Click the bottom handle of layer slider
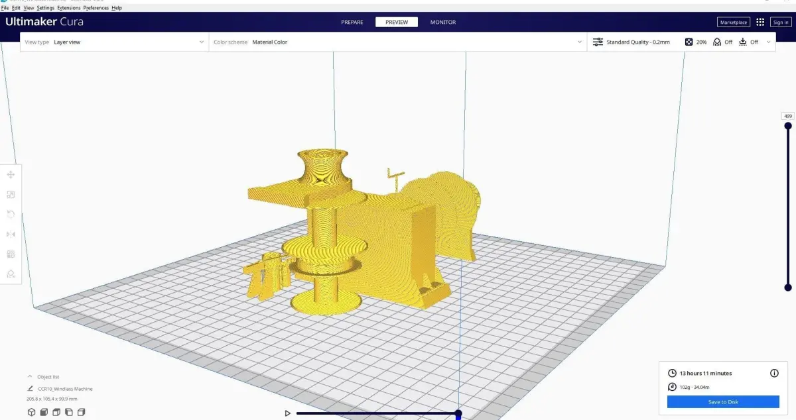Screen dimensions: 796x420 788,288
